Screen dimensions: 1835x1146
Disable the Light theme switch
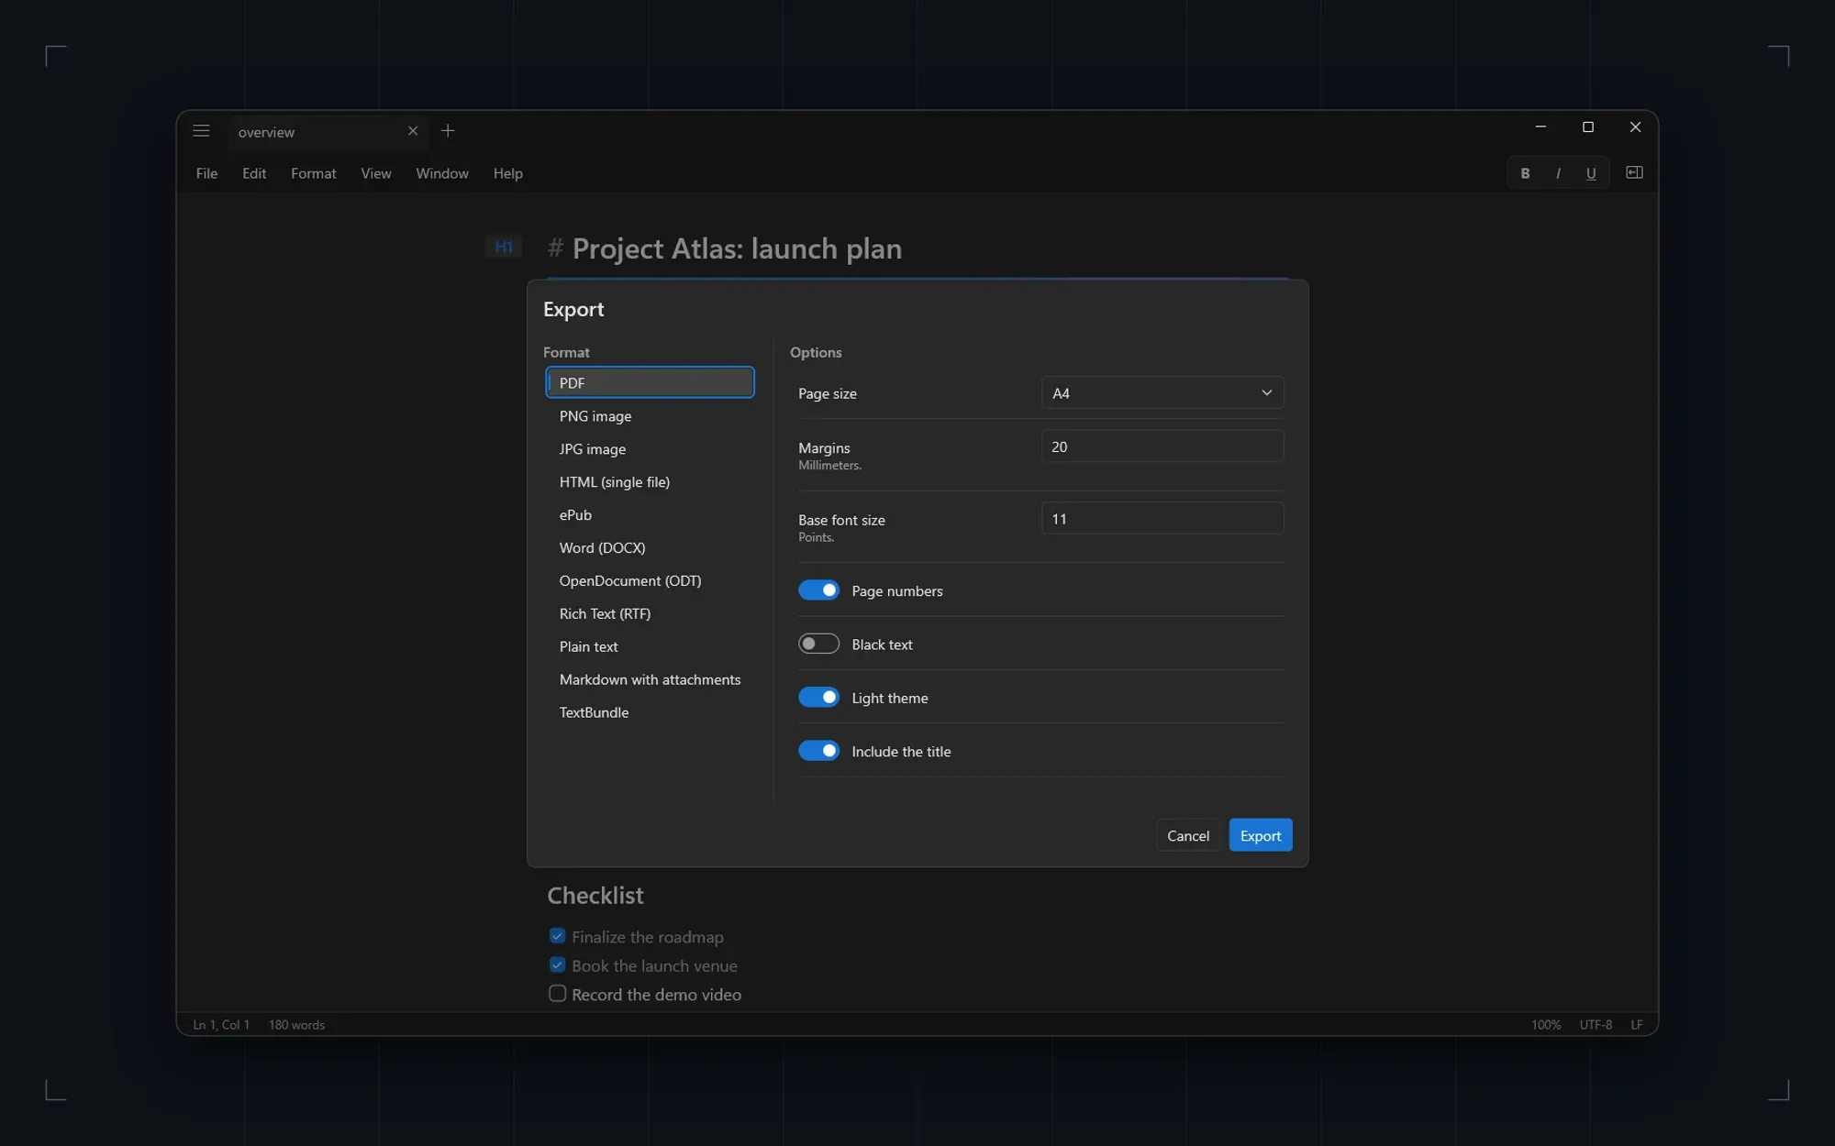(818, 698)
